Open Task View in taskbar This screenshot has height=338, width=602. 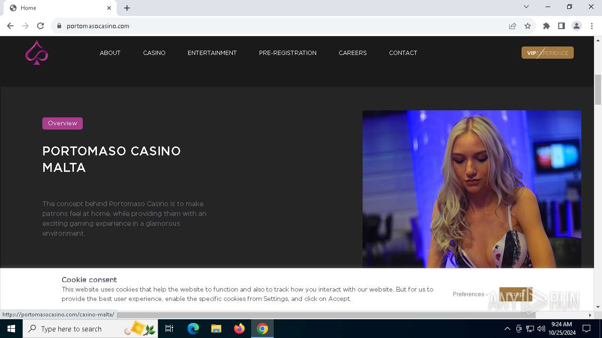pos(169,329)
